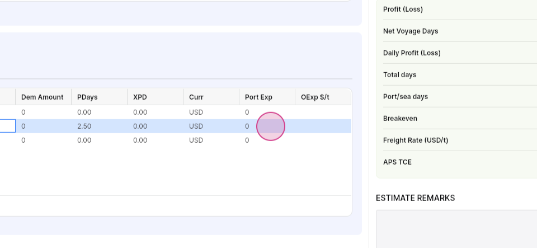Open first row's USD currency cell

pyautogui.click(x=211, y=112)
